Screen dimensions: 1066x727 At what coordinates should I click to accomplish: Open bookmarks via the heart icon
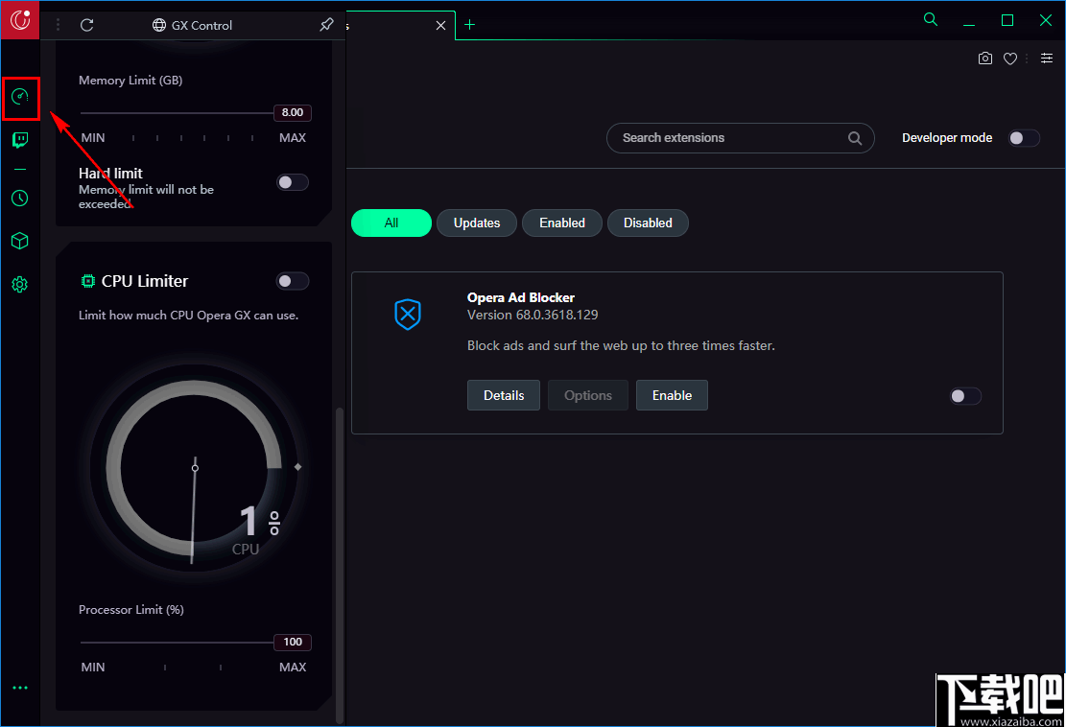click(x=1010, y=59)
